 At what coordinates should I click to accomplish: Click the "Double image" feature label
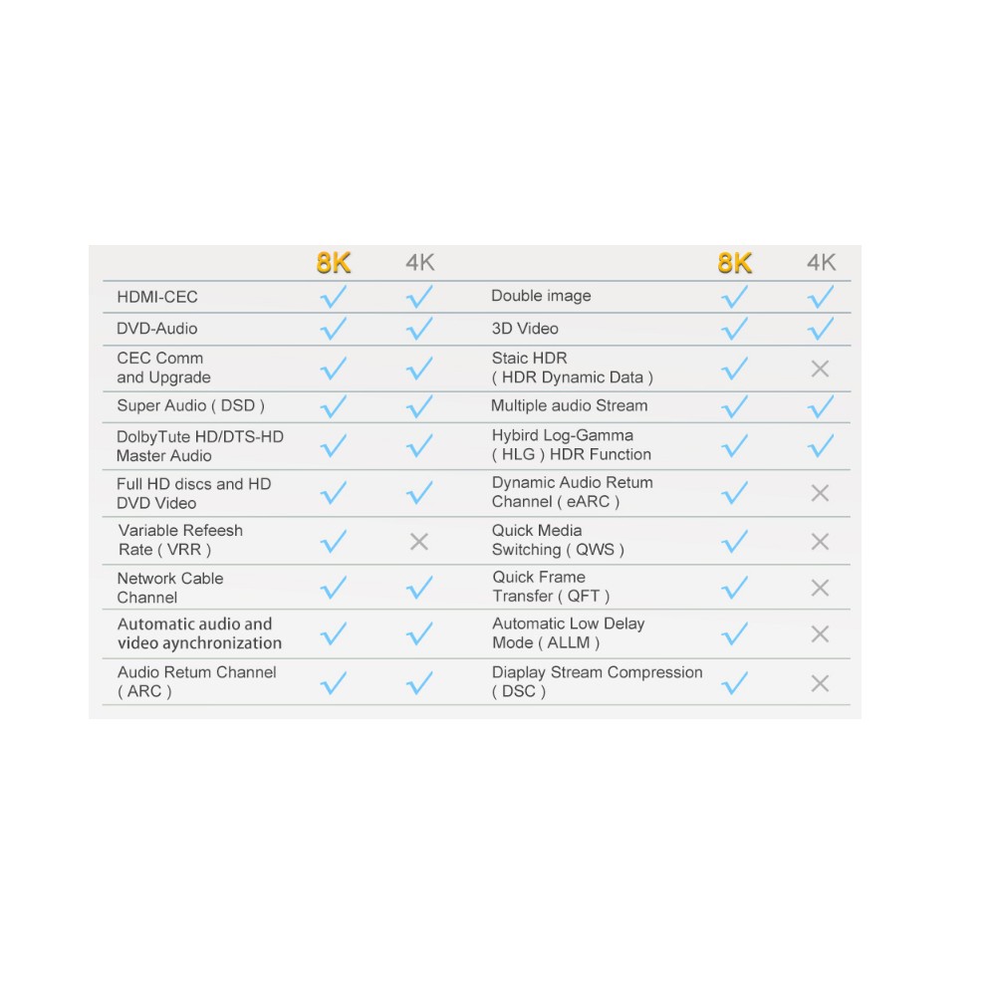(541, 296)
